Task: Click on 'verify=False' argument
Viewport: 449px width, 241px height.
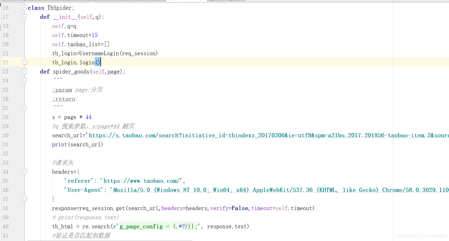Action: pos(229,208)
